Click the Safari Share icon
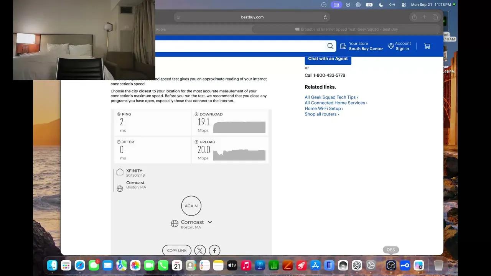The height and width of the screenshot is (276, 491). (414, 17)
